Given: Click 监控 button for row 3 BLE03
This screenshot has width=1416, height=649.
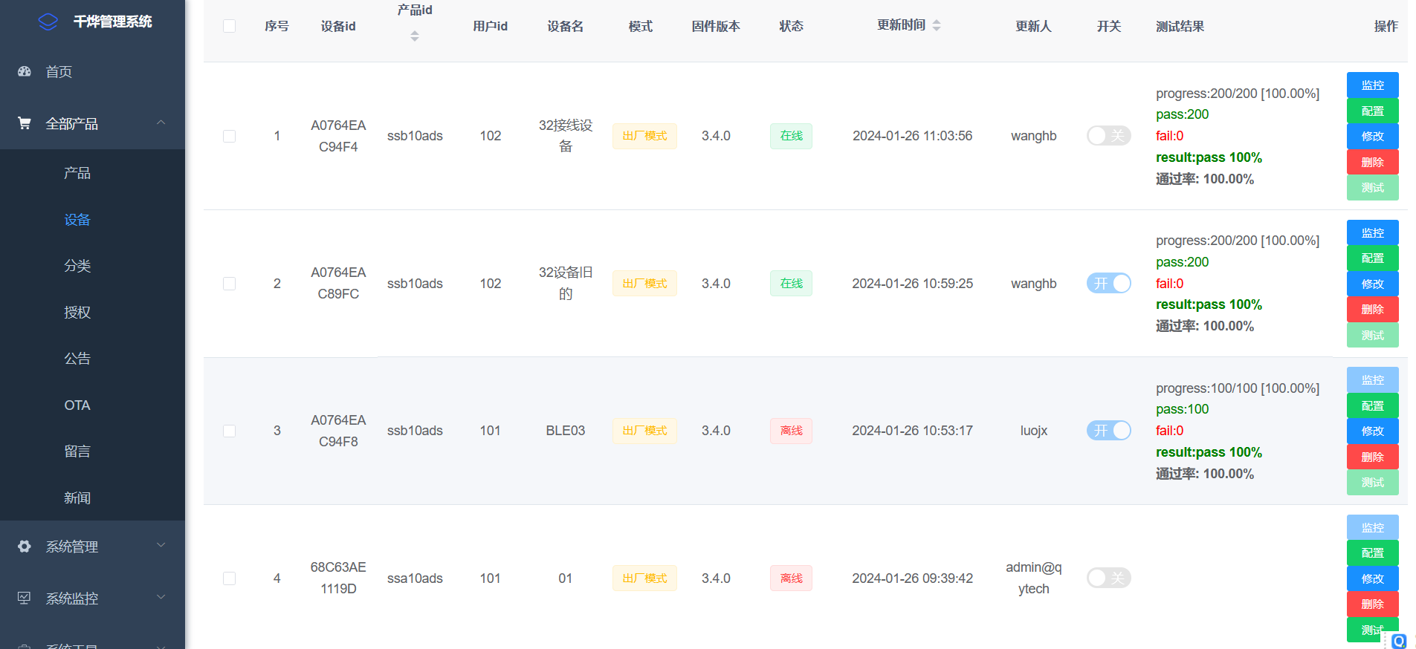Looking at the screenshot, I should click(1372, 379).
